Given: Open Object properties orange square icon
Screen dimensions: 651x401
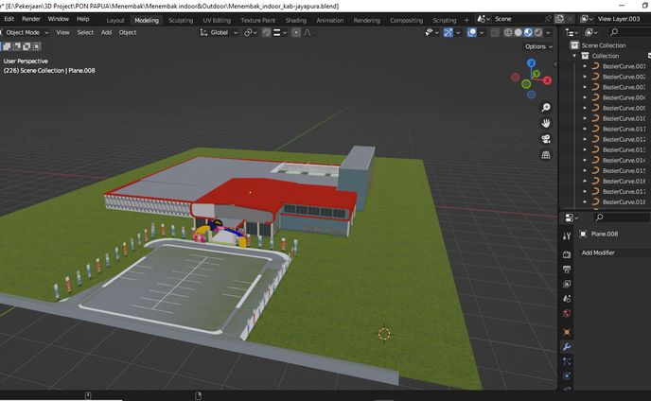Looking at the screenshot, I should (567, 332).
